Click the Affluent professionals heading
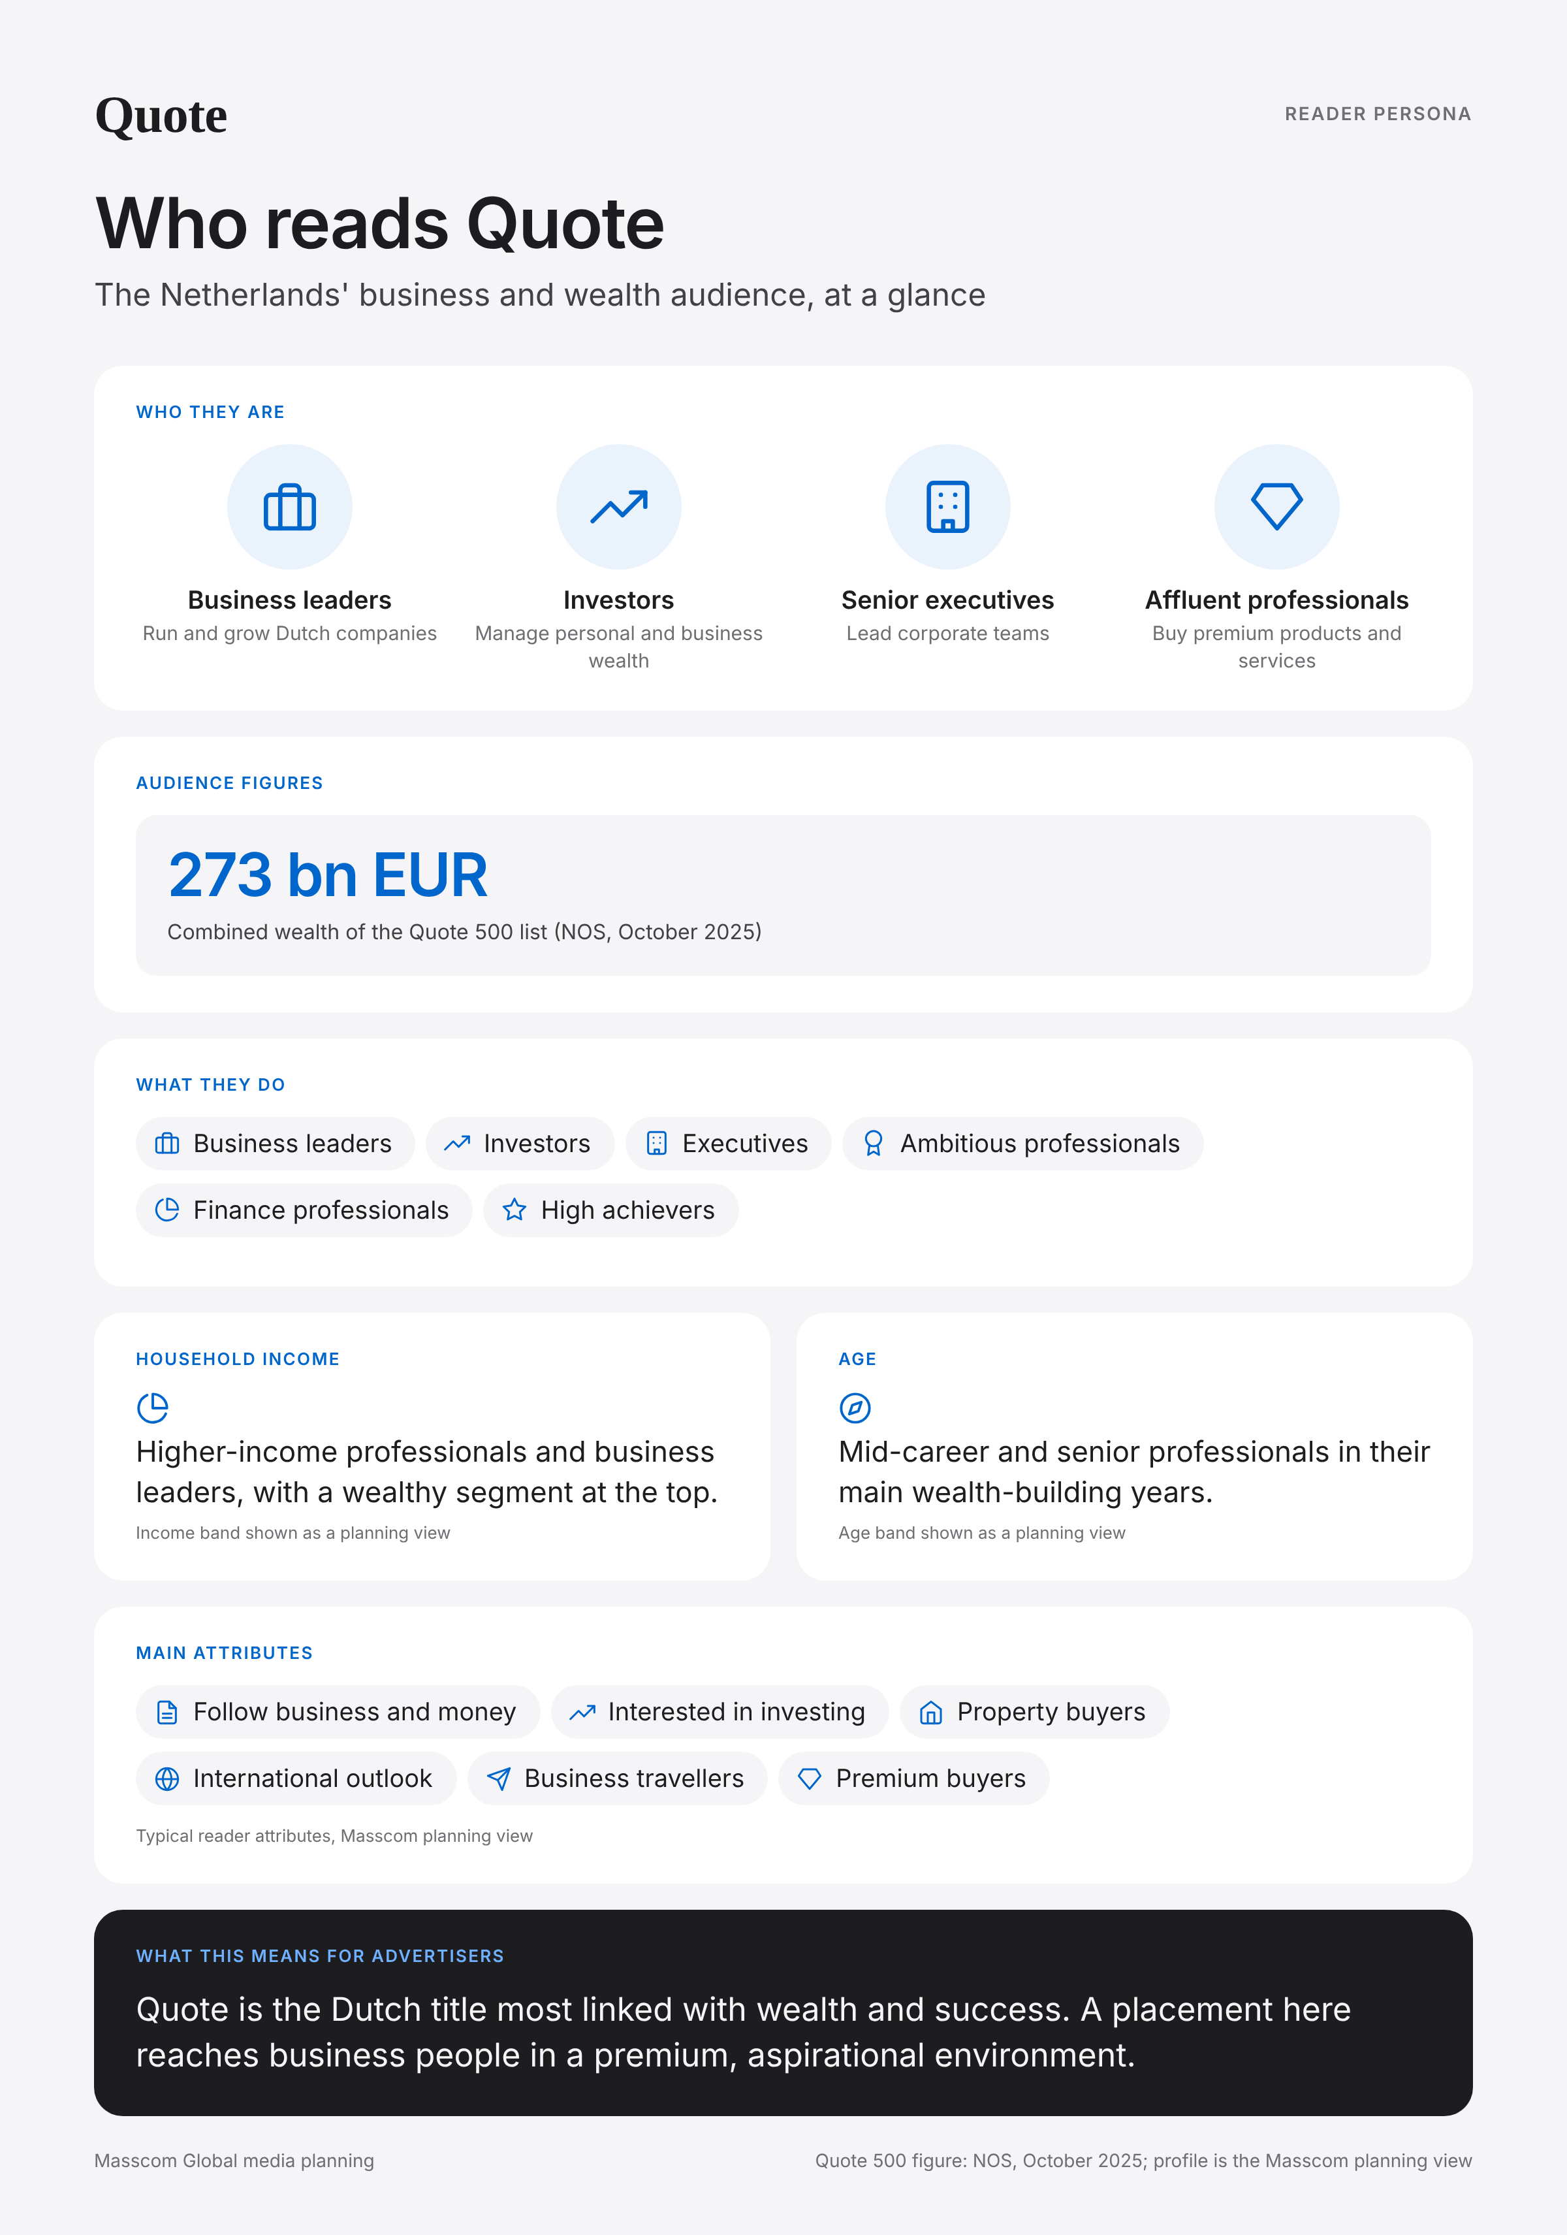 pyautogui.click(x=1277, y=600)
